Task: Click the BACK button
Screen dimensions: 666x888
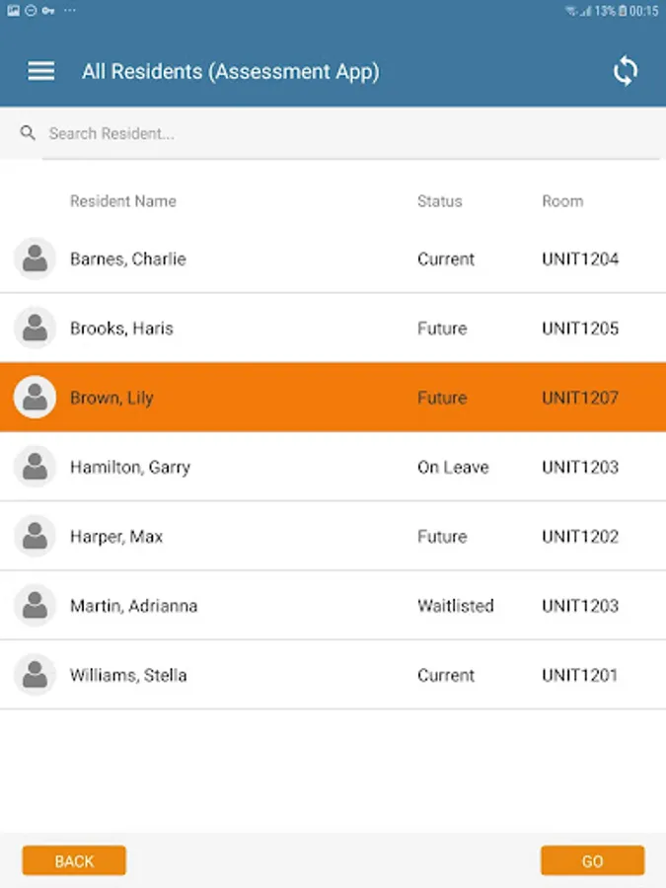Action: 74,860
